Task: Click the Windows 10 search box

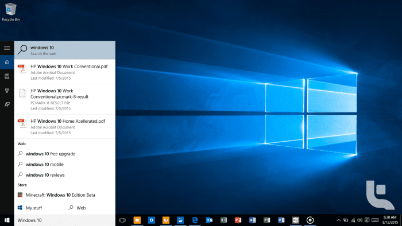Action: click(x=64, y=220)
